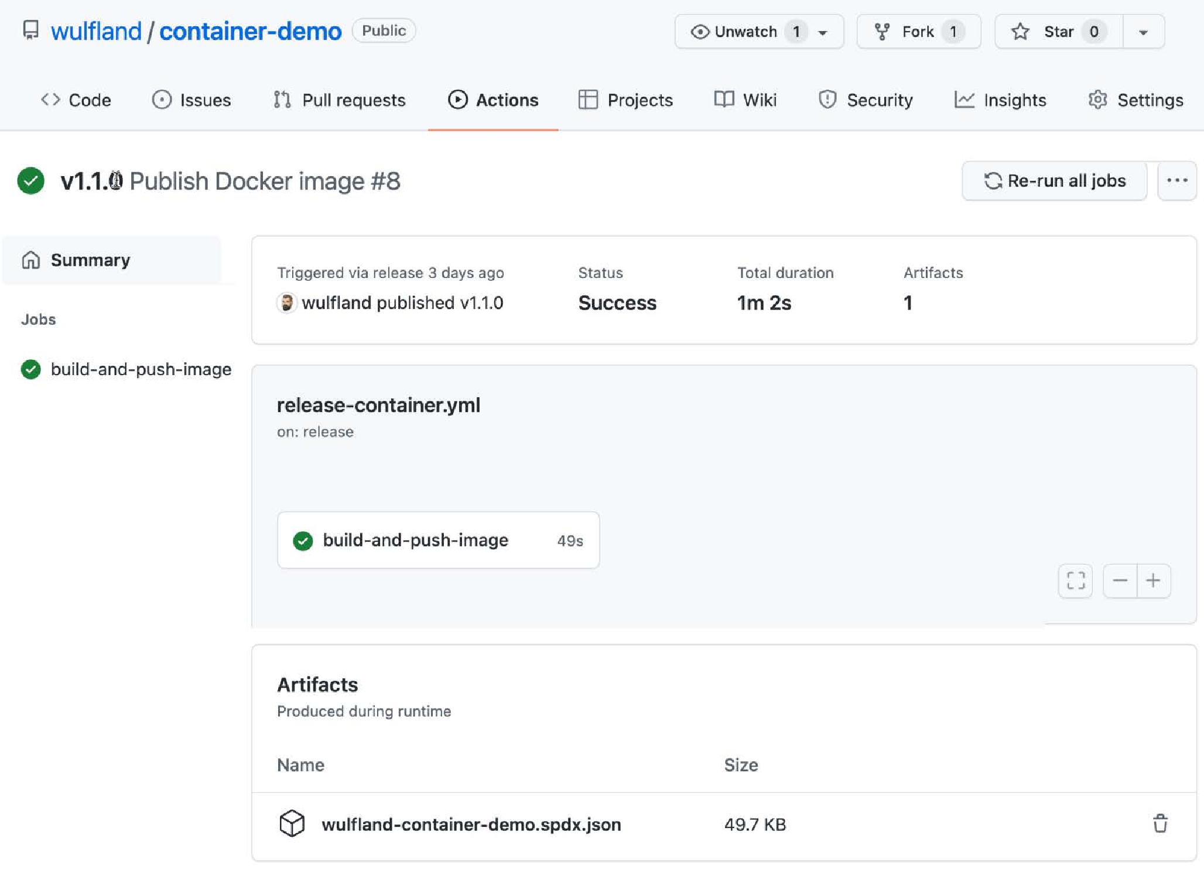1204x876 pixels.
Task: Click the fork icon in Fork button
Action: click(882, 32)
